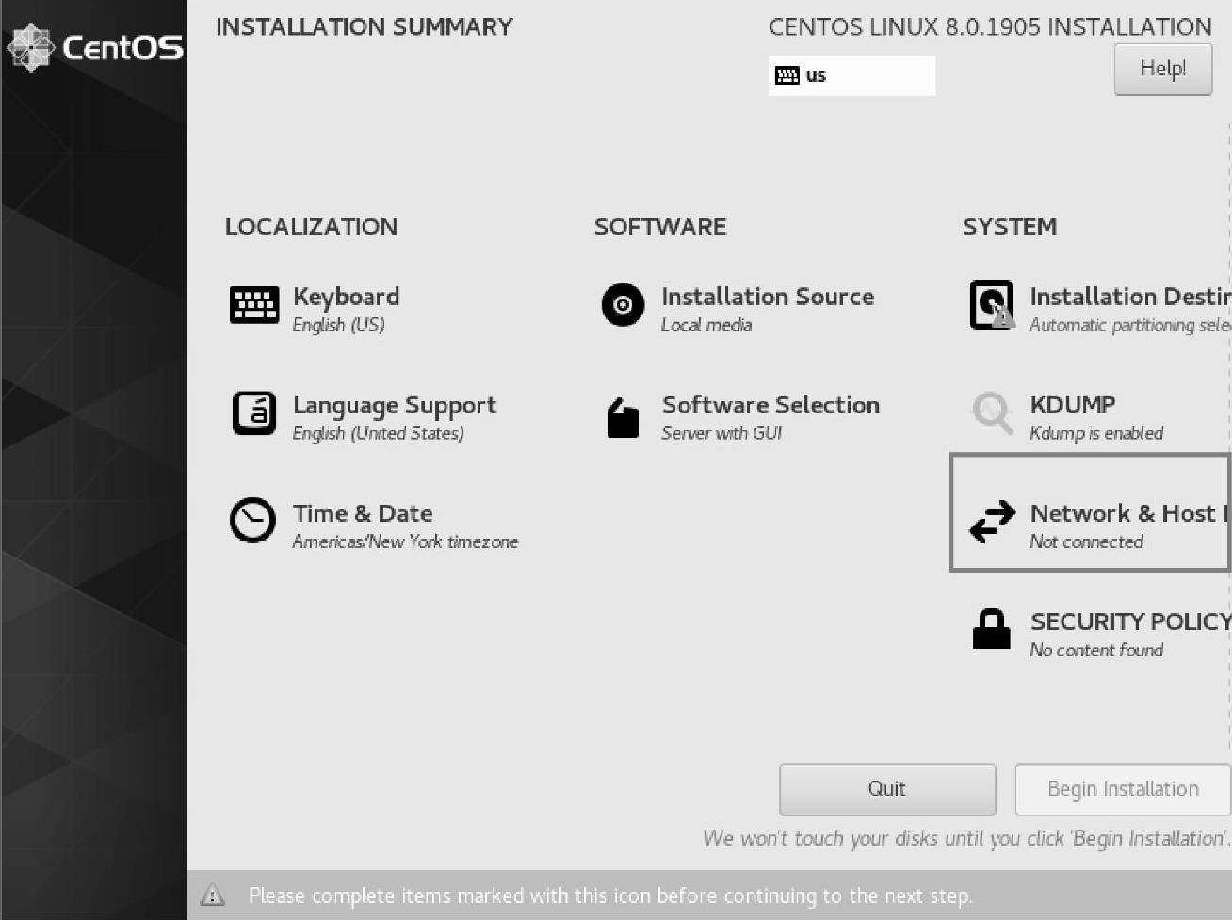1232x920 pixels.
Task: Click 'English (US)' keyboard subtitle
Action: click(x=338, y=325)
